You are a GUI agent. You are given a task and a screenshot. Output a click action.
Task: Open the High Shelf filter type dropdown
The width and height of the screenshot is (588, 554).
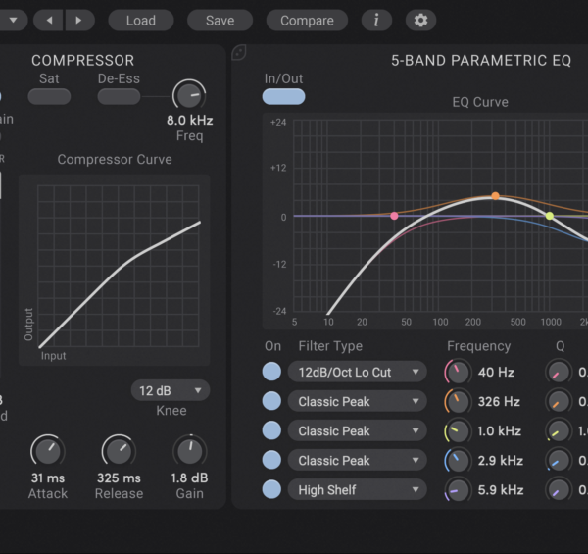coord(357,489)
